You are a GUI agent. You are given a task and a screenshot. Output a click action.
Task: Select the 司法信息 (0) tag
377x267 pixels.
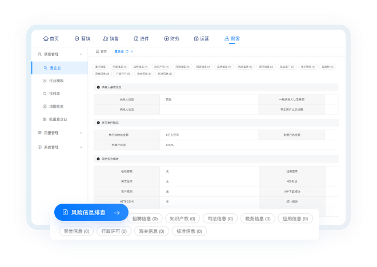coord(220,219)
